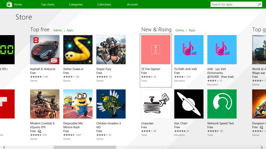Open the Star Chart app icon

point(189,104)
